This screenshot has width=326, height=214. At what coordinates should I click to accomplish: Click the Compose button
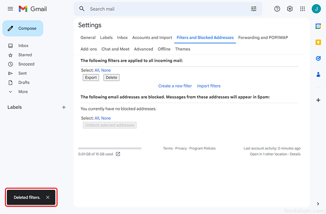[23, 28]
